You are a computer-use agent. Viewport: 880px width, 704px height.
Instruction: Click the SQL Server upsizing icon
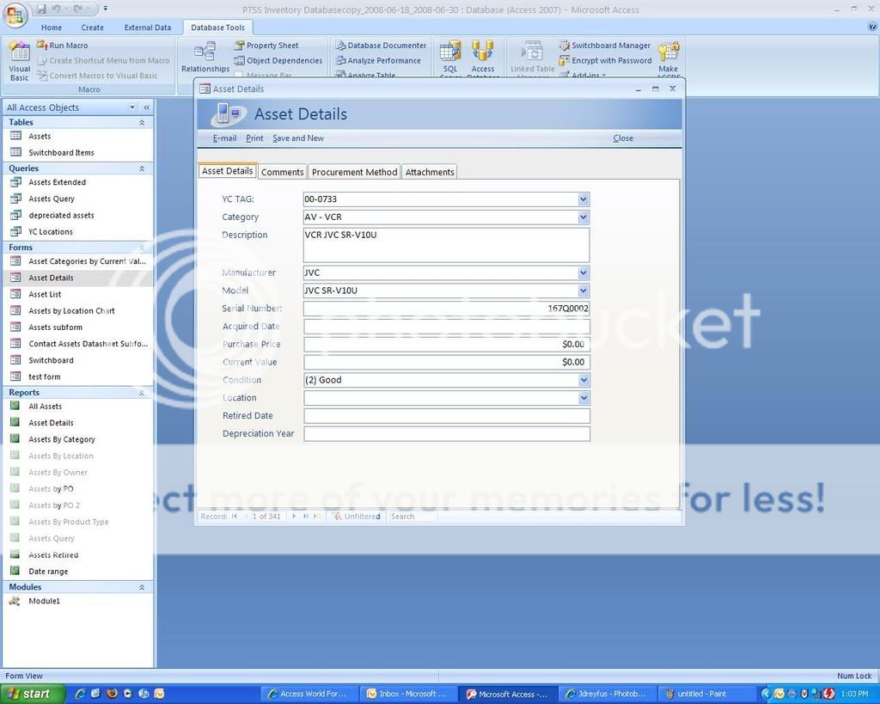pos(450,52)
